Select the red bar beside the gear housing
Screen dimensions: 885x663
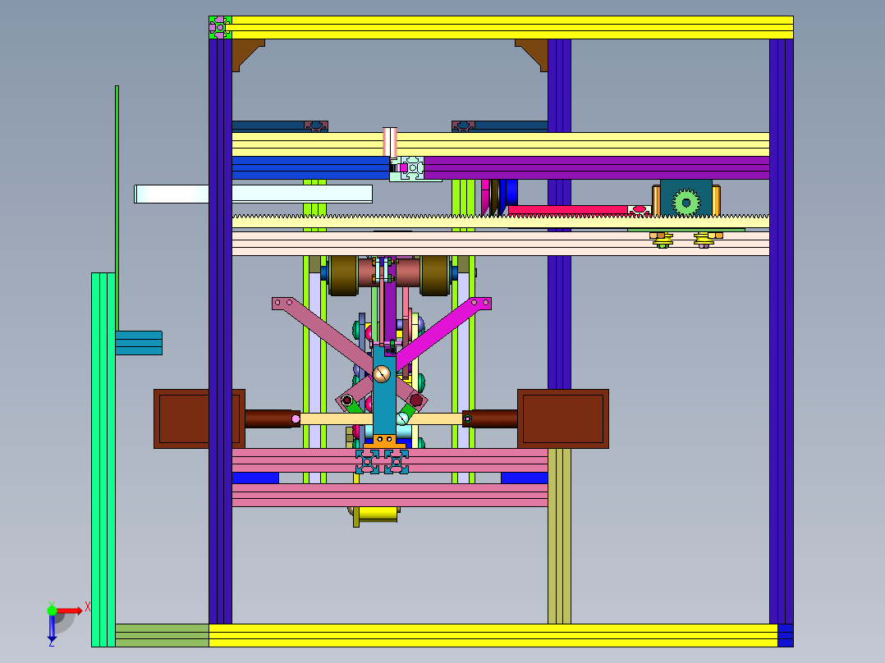tap(568, 210)
